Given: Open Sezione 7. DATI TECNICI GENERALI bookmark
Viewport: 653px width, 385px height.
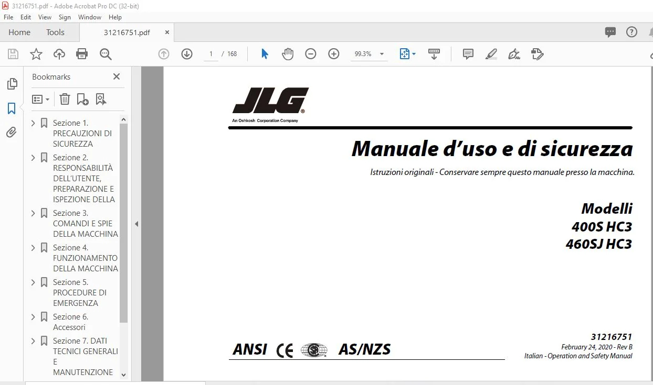Looking at the screenshot, I should pyautogui.click(x=86, y=357).
